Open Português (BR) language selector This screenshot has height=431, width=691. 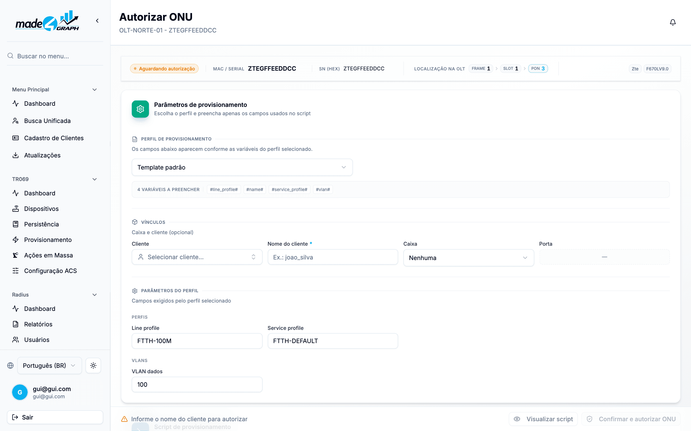[x=50, y=365]
